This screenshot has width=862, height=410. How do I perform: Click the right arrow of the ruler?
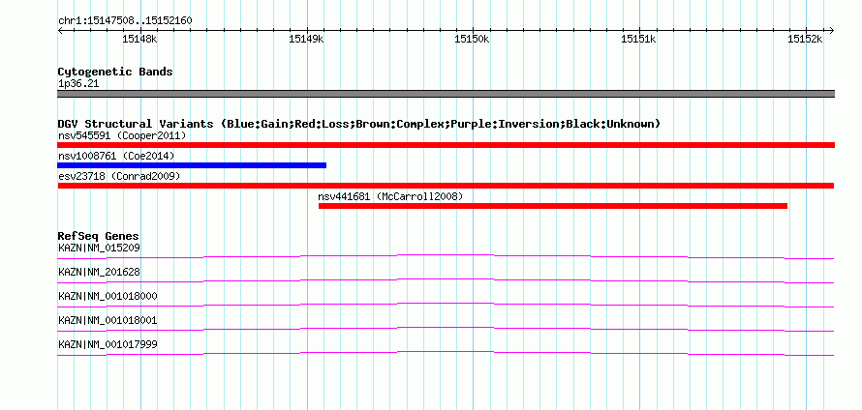[832, 31]
